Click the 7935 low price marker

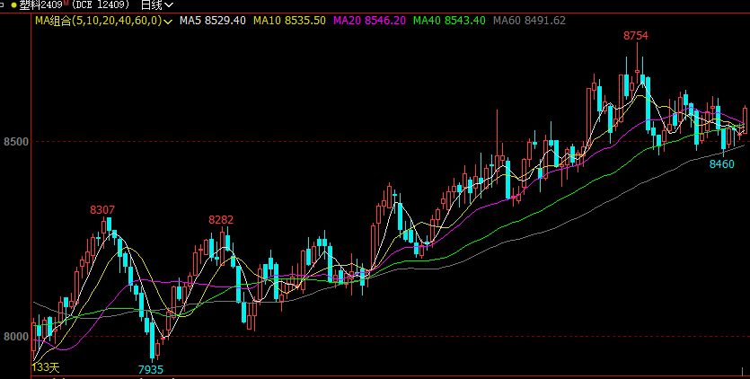[150, 370]
